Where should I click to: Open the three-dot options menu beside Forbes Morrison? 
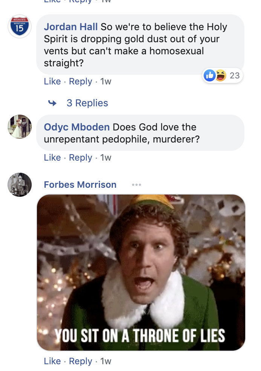point(137,184)
